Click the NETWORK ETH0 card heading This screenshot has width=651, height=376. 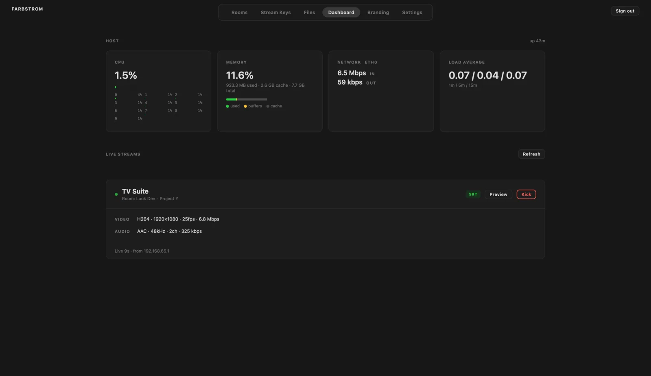click(357, 62)
